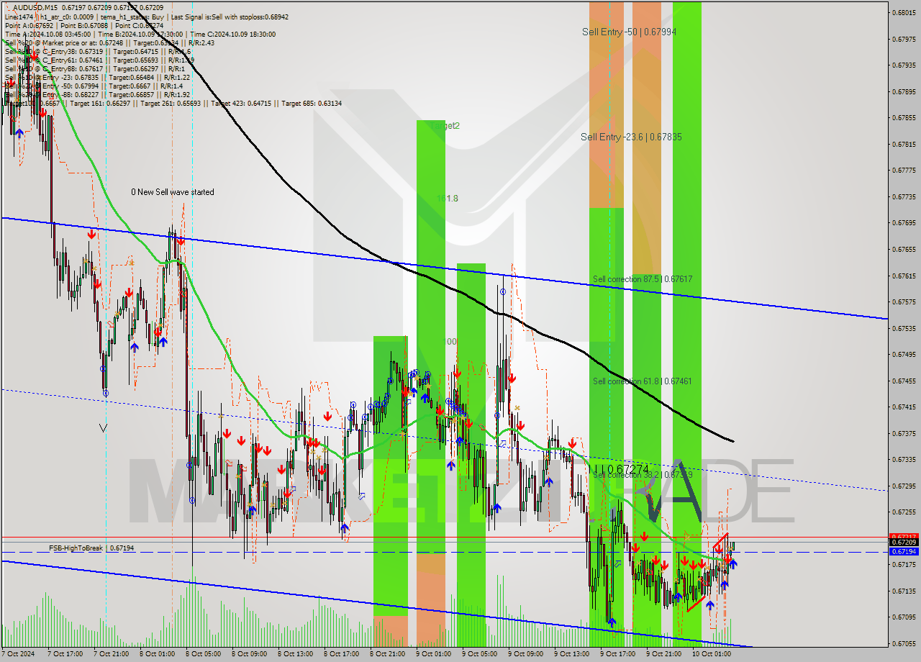Click the '7 Oct 2024' time axis label
Viewport: 921px width, 662px height.
[19, 654]
